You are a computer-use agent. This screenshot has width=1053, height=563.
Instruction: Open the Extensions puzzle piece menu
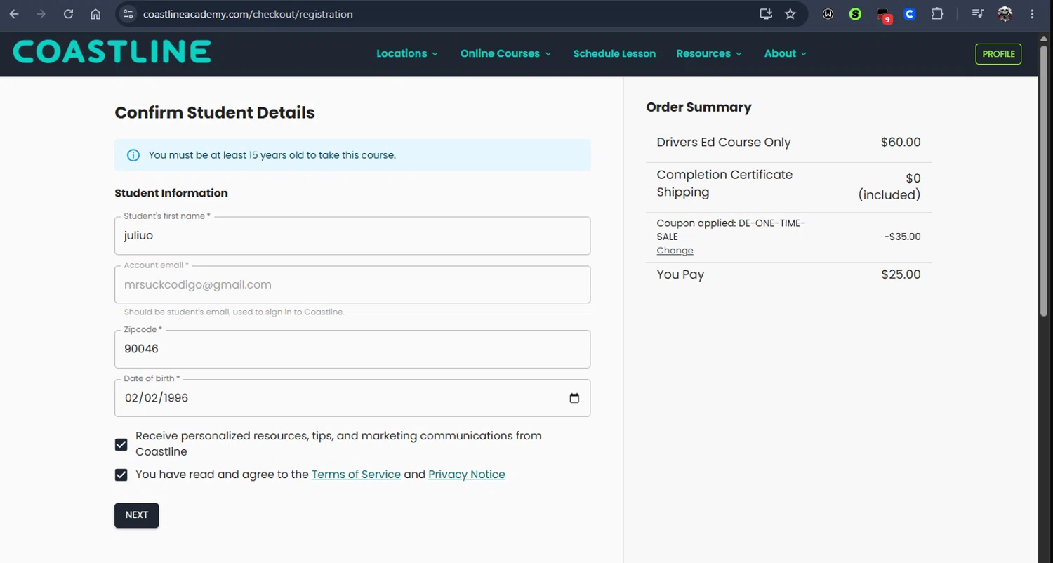[x=937, y=14]
